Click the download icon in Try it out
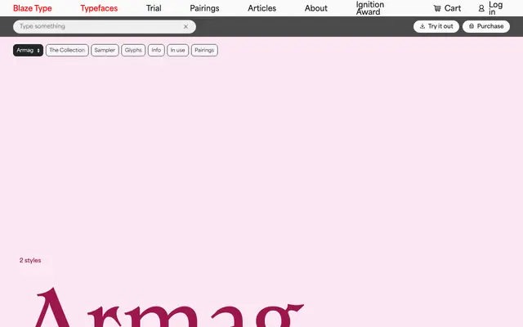This screenshot has width=523, height=327. (x=422, y=26)
